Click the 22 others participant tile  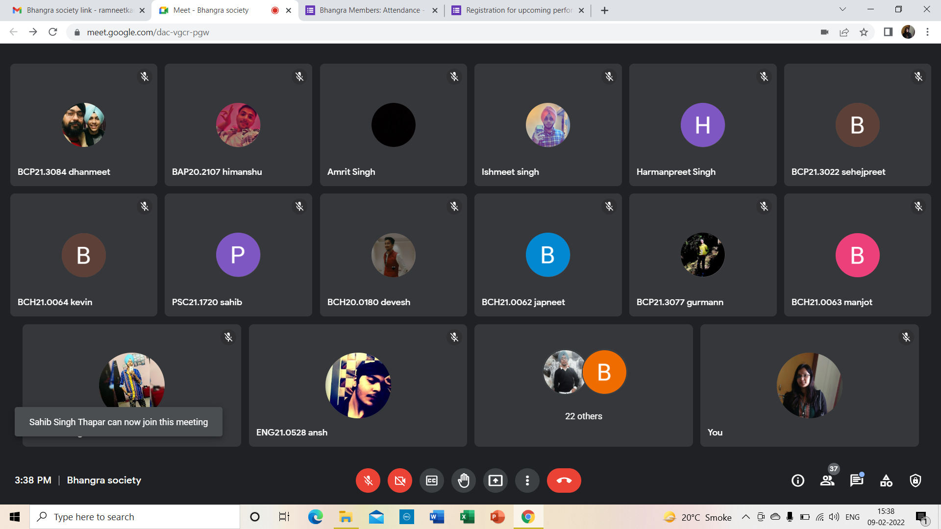583,385
